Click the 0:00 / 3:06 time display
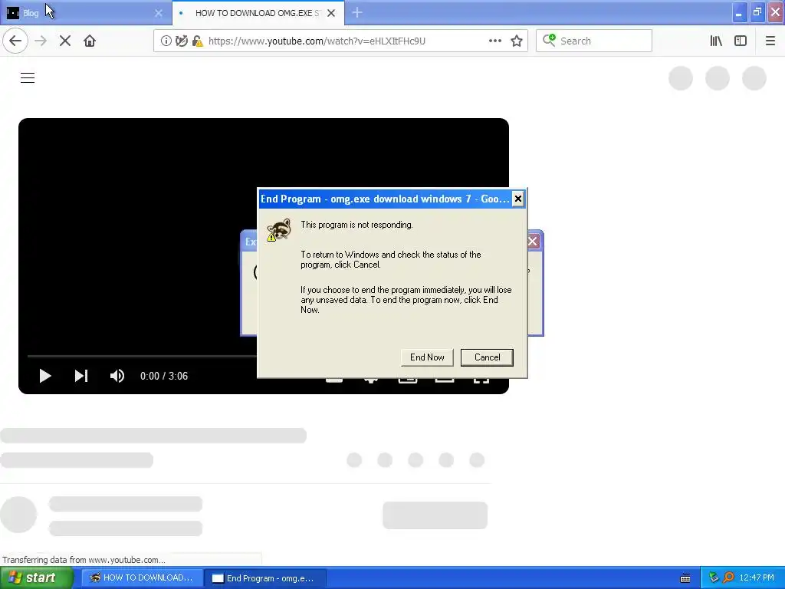785x589 pixels. pyautogui.click(x=164, y=376)
